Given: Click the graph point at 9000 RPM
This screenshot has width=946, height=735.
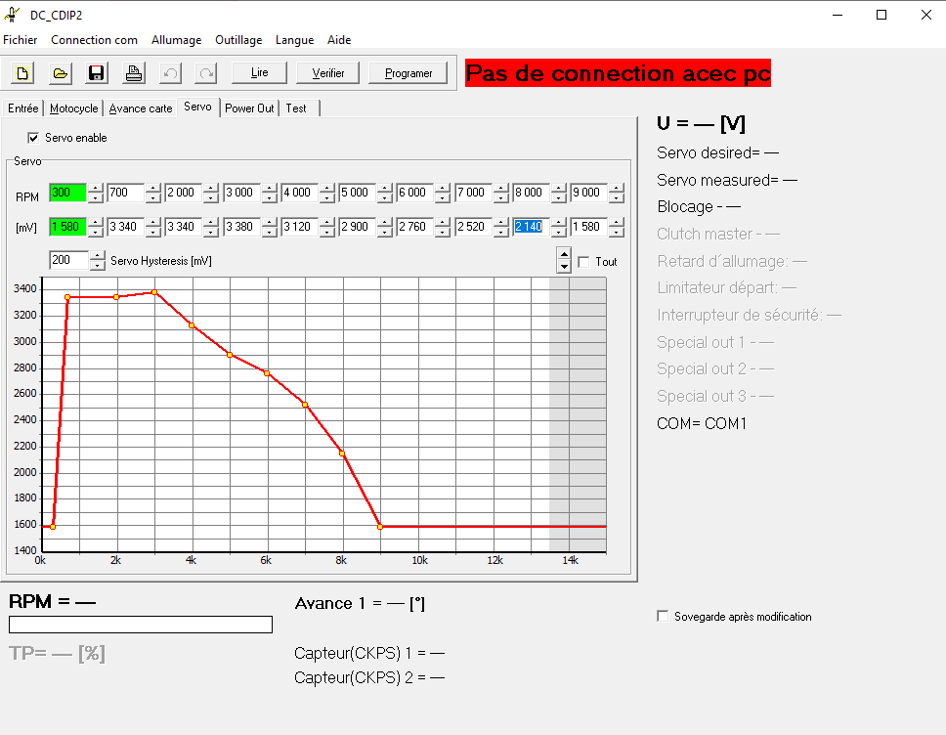Looking at the screenshot, I should [x=380, y=527].
